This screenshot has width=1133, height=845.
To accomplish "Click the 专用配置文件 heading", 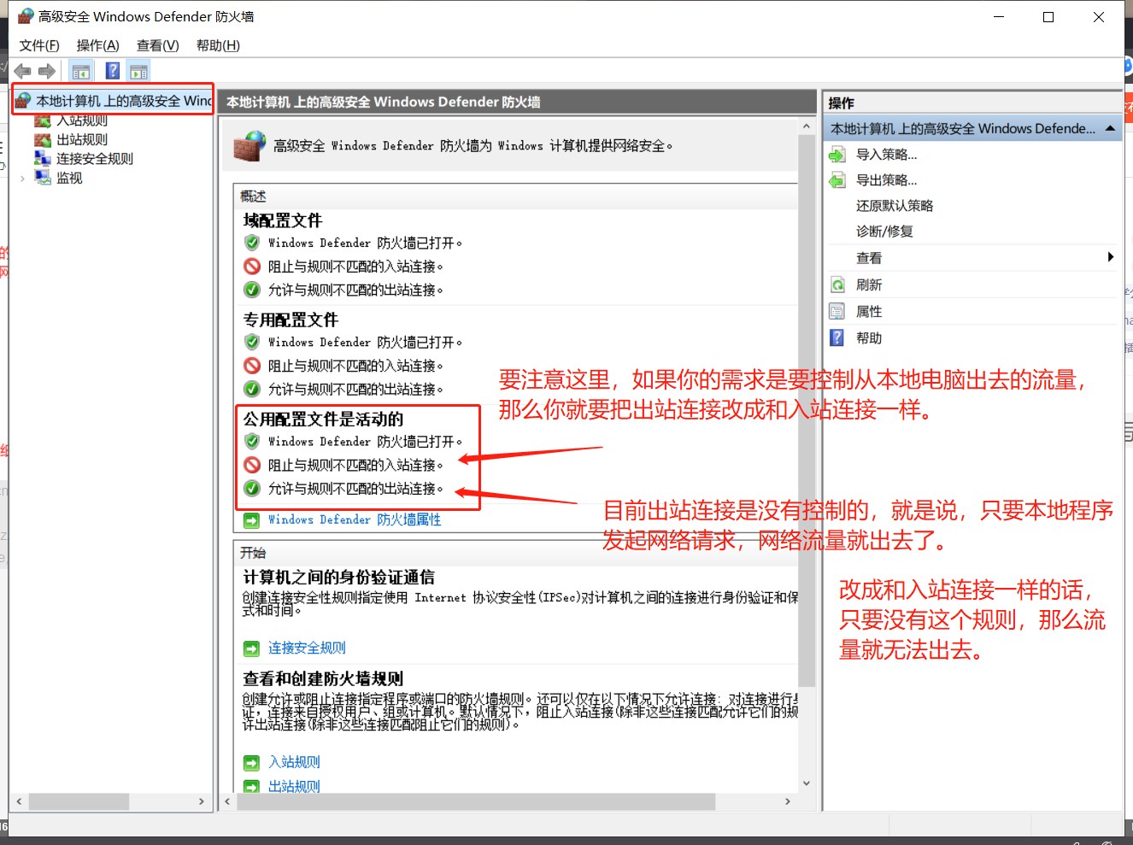I will 291,320.
